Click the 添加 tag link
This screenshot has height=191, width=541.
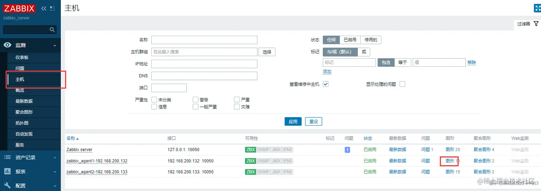pos(327,72)
